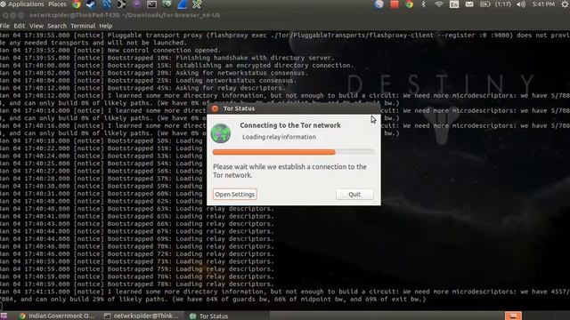Click the red square tray icon
The image size is (570, 320).
(394, 4)
